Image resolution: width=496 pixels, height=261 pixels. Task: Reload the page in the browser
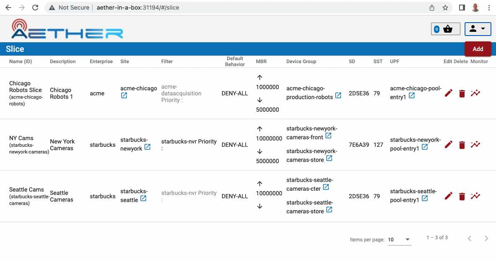pyautogui.click(x=35, y=8)
